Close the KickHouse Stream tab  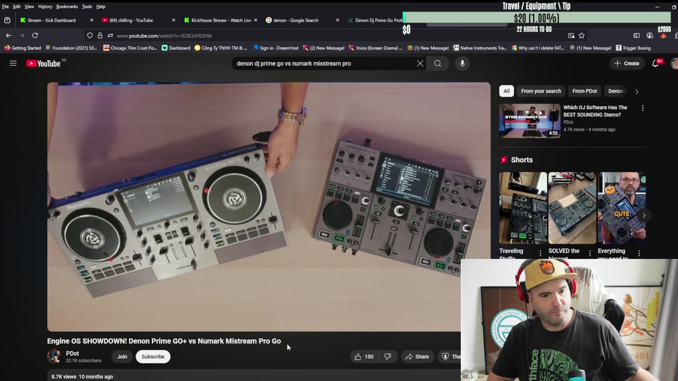coord(255,20)
